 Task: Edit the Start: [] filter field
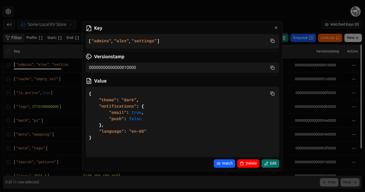[x=54, y=38]
